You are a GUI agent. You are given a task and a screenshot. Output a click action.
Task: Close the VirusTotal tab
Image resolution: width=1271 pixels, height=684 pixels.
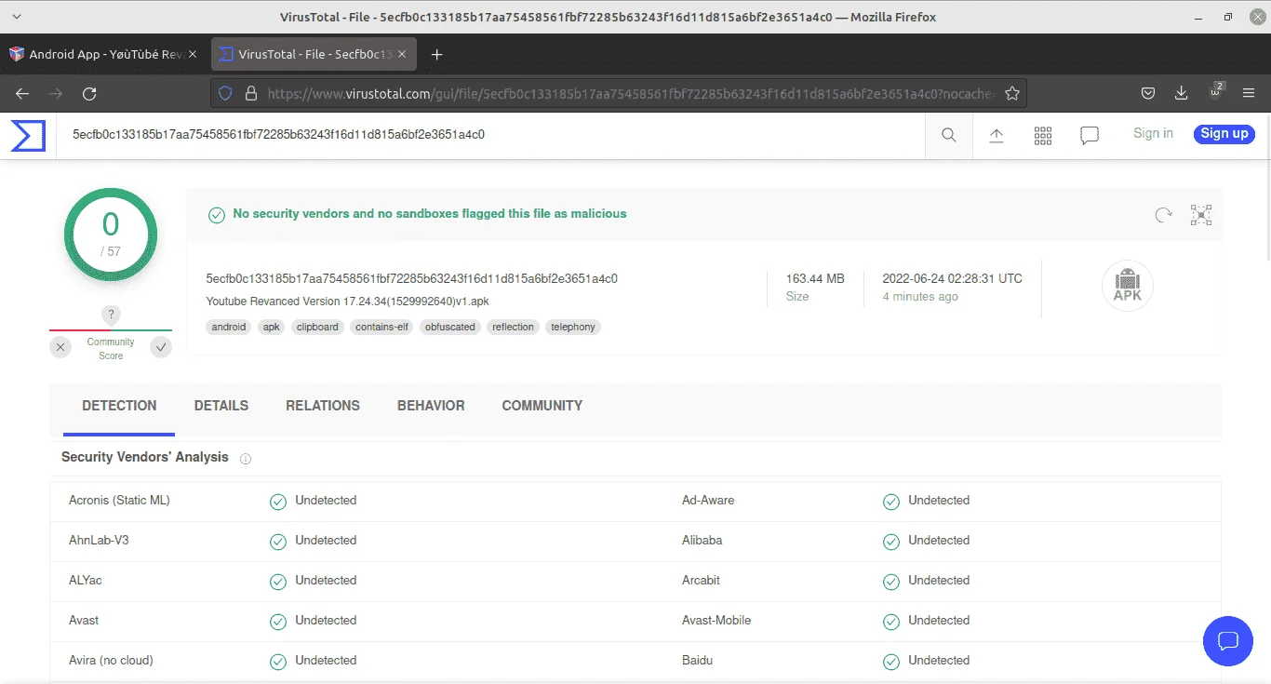pos(401,54)
